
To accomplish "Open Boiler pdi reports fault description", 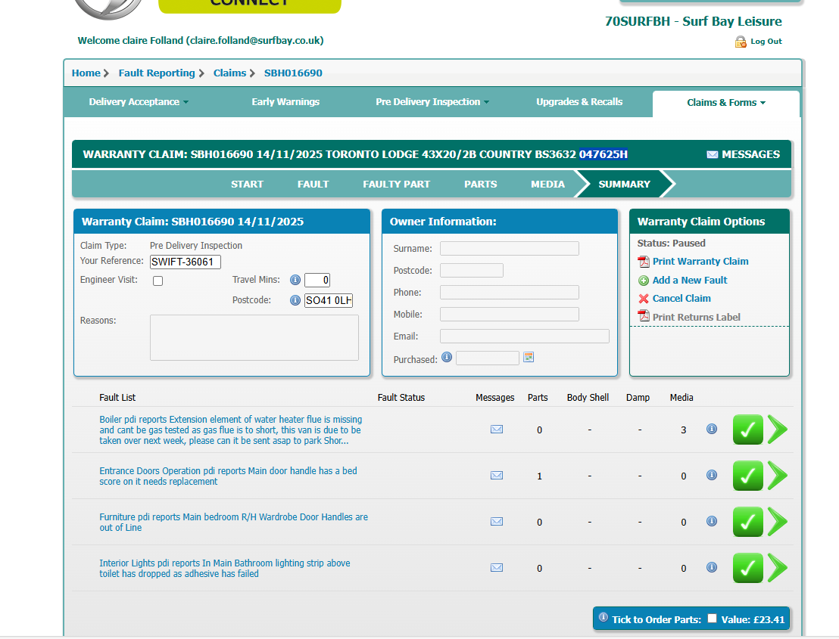I will tap(231, 430).
